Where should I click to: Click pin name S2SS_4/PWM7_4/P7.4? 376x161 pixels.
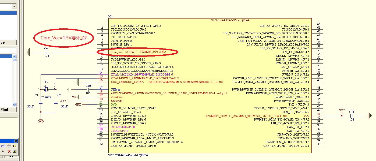tap(295, 67)
